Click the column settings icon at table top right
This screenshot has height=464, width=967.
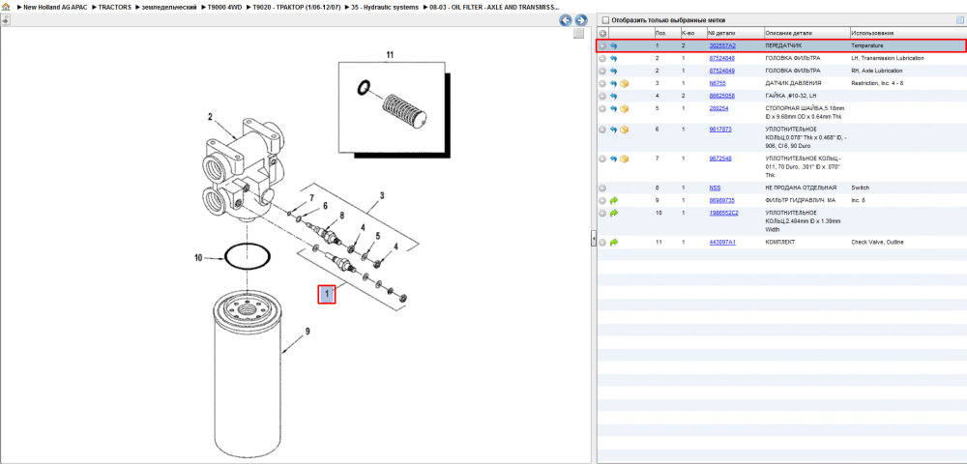pyautogui.click(x=959, y=19)
